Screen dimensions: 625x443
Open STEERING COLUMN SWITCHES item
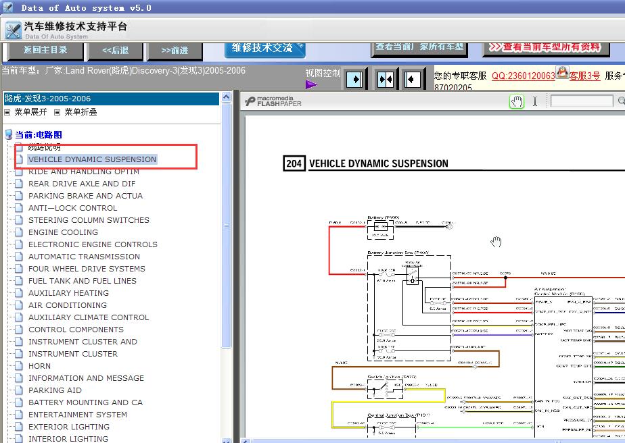(89, 220)
